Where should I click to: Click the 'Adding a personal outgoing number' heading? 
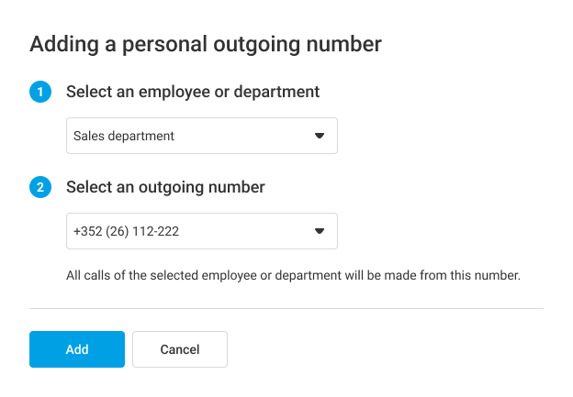point(206,43)
